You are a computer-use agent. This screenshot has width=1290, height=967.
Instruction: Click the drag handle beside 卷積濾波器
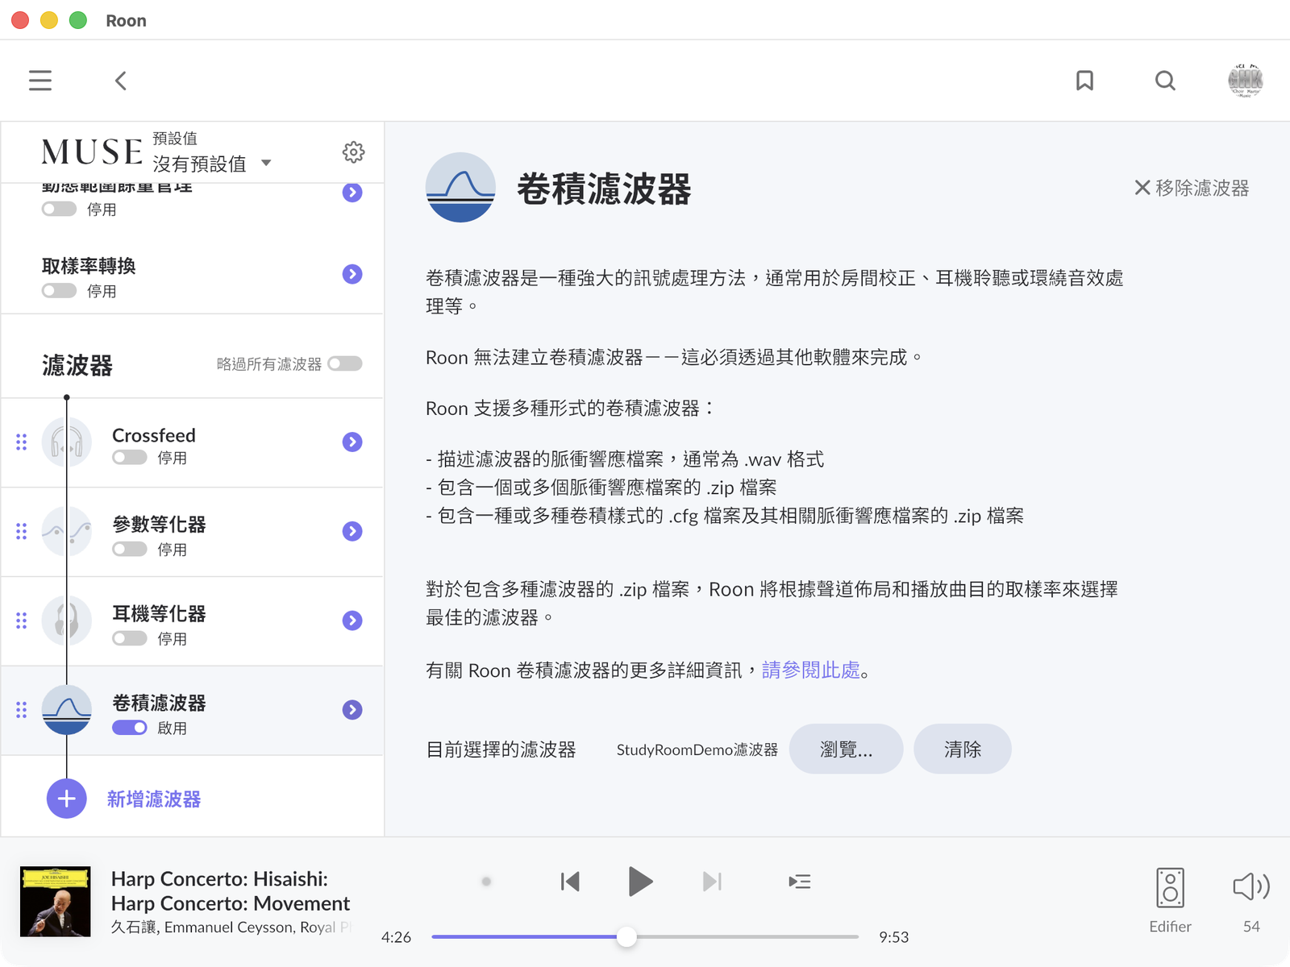tap(22, 710)
